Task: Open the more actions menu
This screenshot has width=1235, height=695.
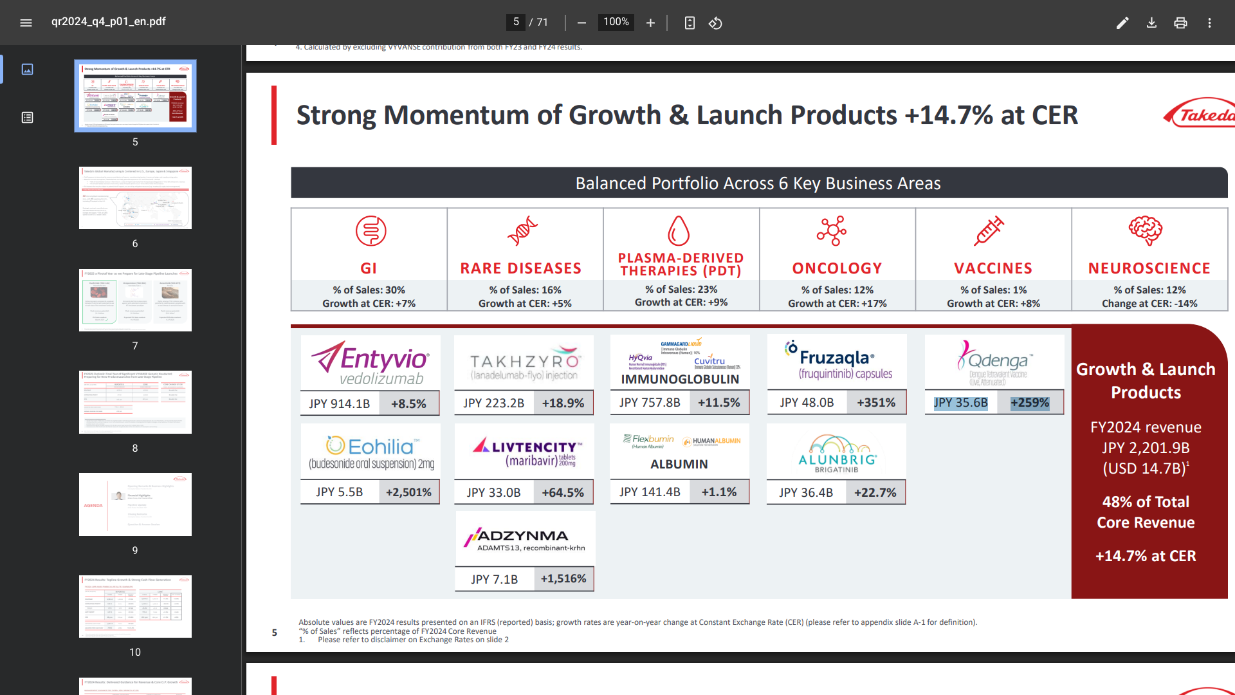Action: pos(1209,23)
